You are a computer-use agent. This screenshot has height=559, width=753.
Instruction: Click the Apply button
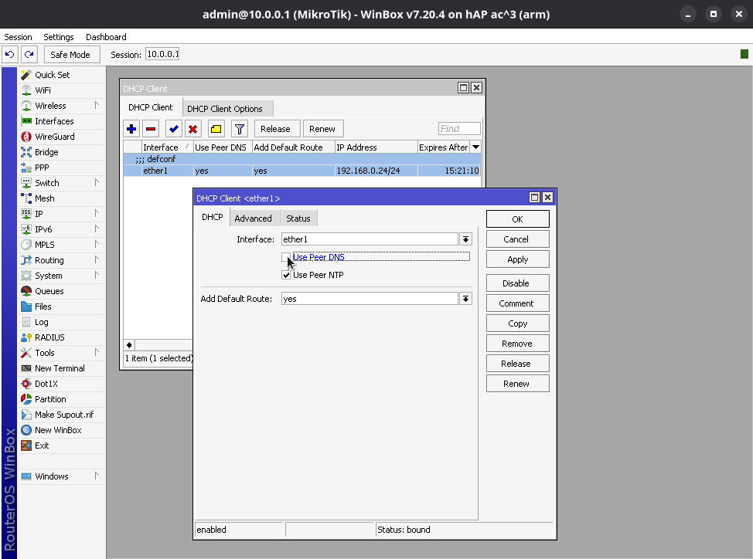click(517, 260)
